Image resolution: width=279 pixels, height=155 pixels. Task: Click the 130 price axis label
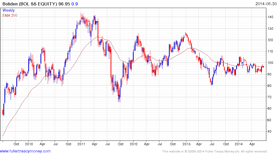tap(270, 28)
